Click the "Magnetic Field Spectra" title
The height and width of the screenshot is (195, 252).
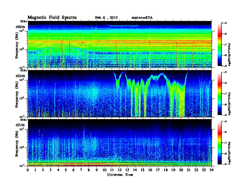pos(52,18)
